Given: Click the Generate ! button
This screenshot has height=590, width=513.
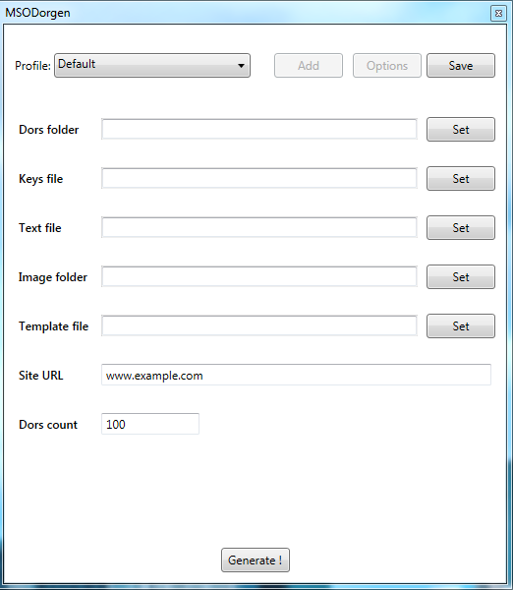Looking at the screenshot, I should [x=256, y=560].
